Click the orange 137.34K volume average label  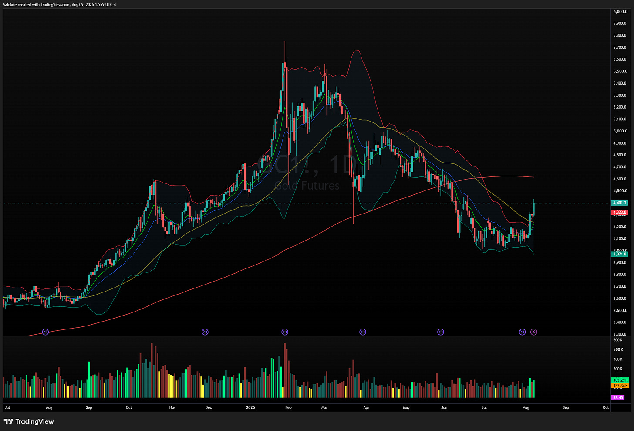pyautogui.click(x=620, y=386)
